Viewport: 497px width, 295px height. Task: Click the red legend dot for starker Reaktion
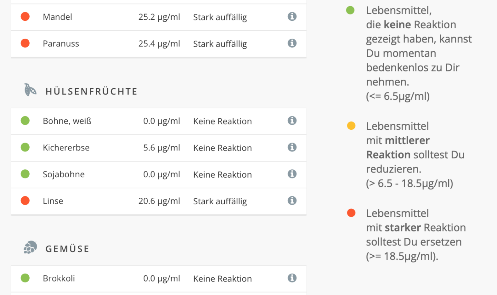click(351, 213)
